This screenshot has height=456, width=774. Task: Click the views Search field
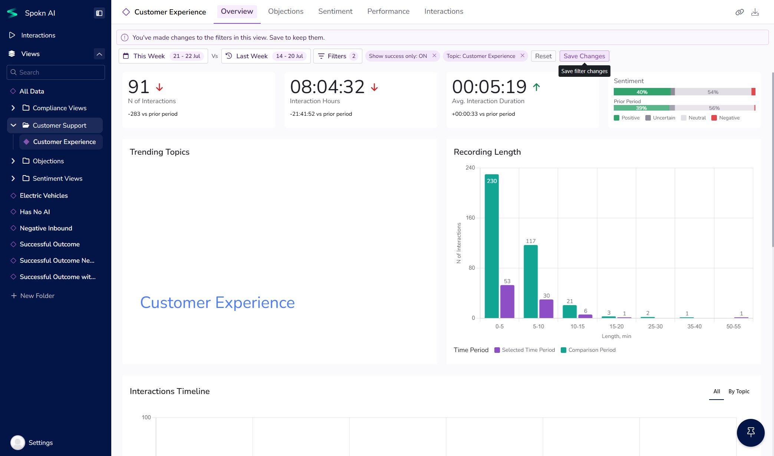point(56,72)
